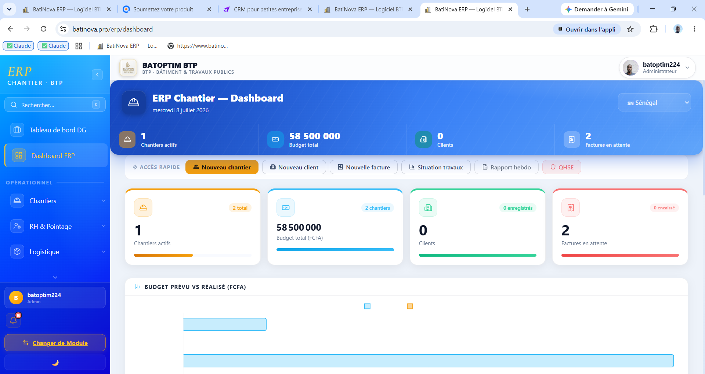Click the orange helmet icon on the Chantiers actifs card
This screenshot has height=374, width=705.
coord(143,208)
